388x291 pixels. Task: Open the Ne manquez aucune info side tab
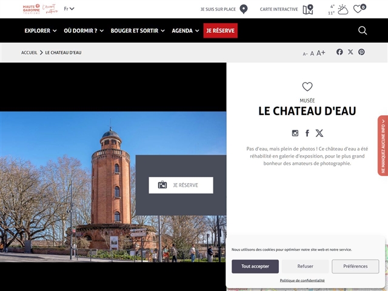(x=383, y=145)
